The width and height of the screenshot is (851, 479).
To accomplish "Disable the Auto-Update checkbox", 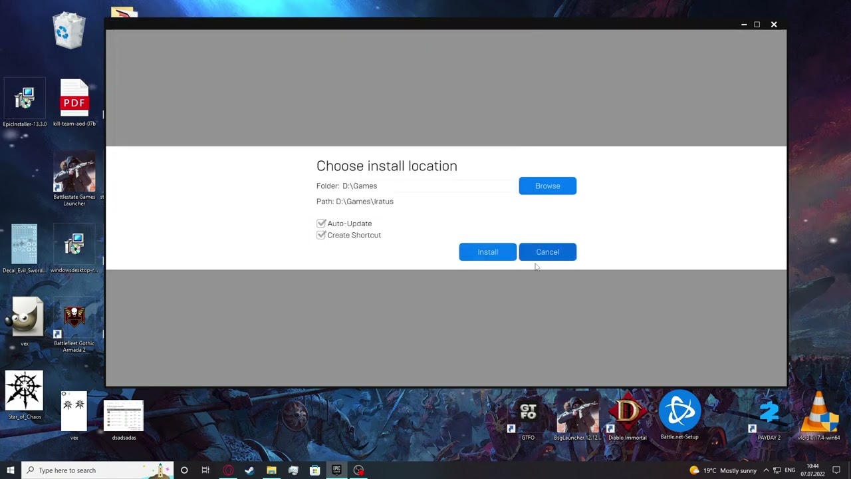I will pos(321,224).
